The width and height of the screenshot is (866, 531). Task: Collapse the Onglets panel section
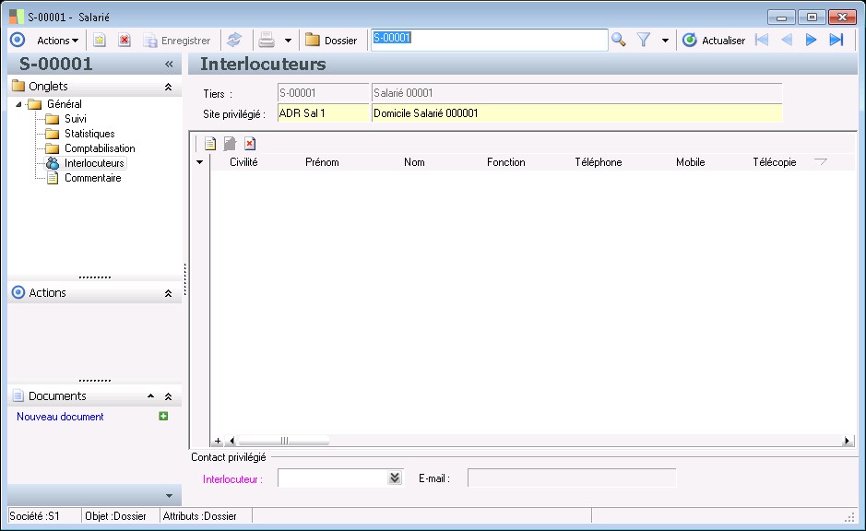[x=168, y=87]
